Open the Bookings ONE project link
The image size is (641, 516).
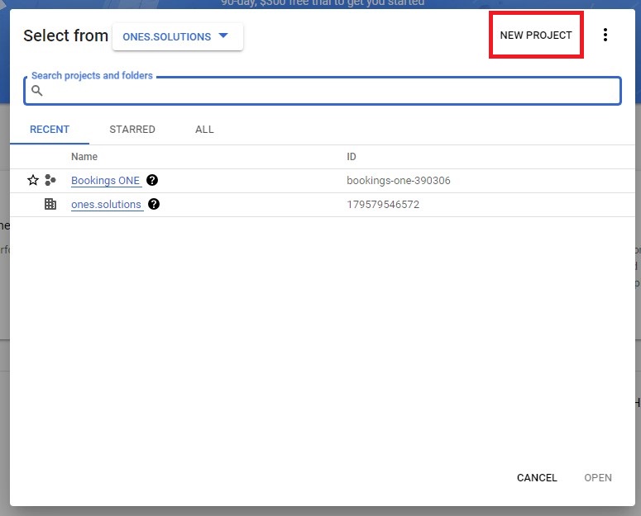(x=106, y=180)
